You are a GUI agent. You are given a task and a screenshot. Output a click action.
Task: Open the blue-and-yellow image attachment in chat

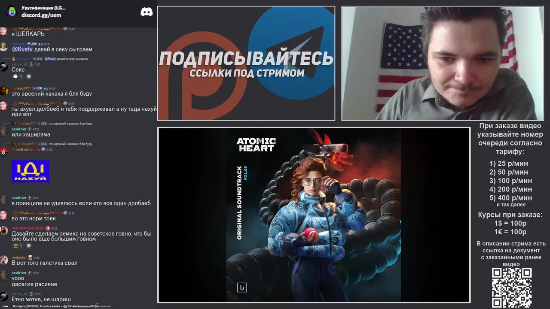point(31,171)
